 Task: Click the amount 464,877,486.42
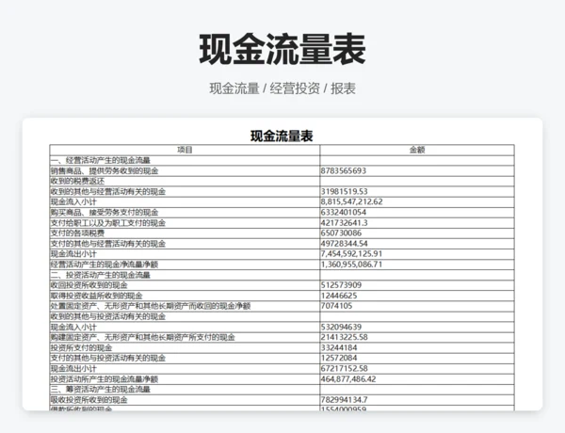point(348,379)
